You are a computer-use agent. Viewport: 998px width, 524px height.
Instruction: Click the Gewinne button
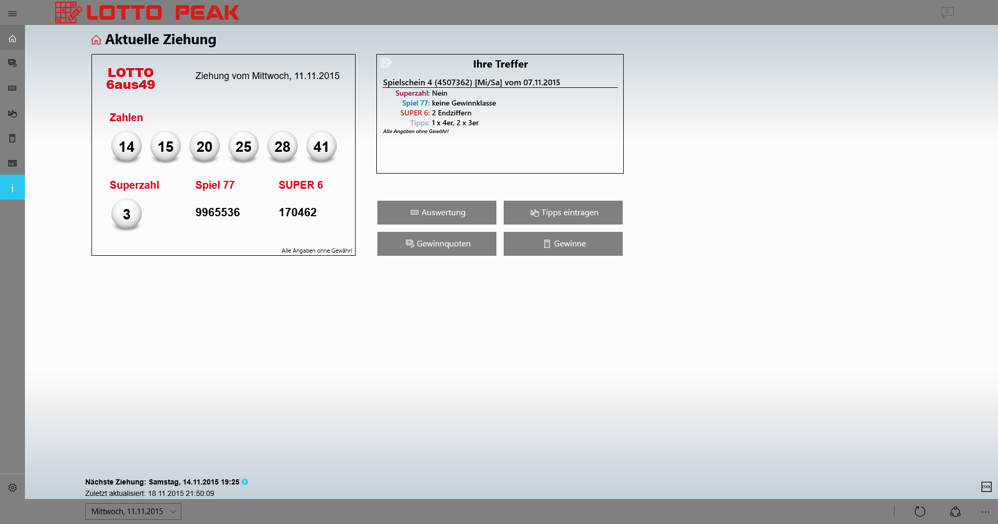coord(563,244)
